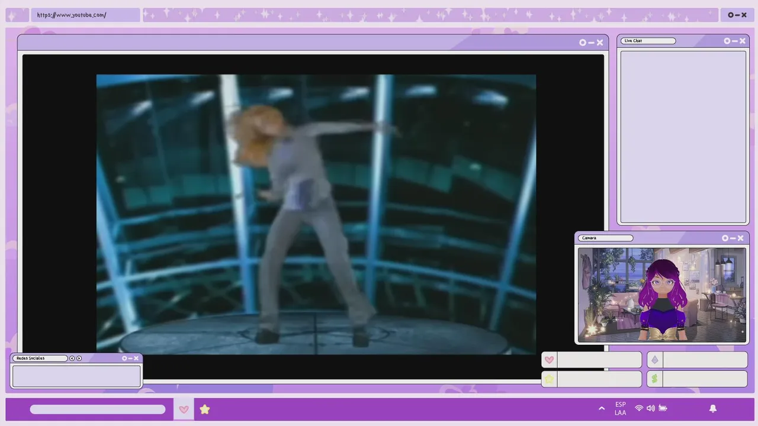Viewport: 758px width, 426px height.
Task: Switch the ESP LAA keyboard language indicator
Action: (x=620, y=408)
